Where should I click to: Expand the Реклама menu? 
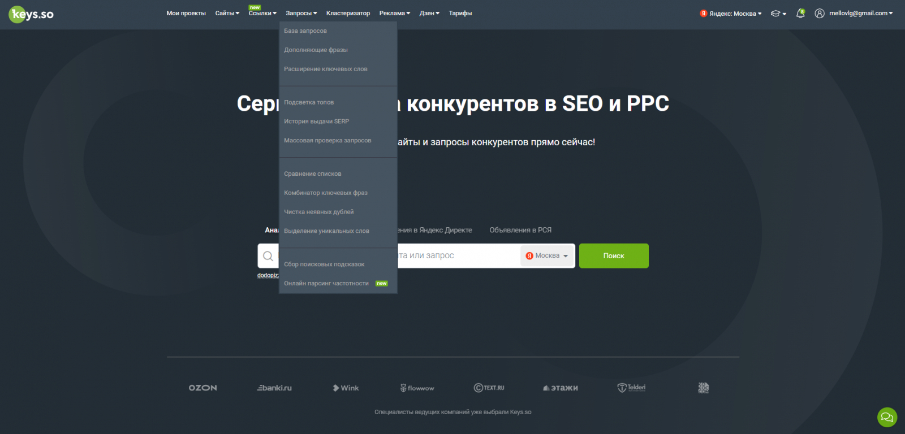coord(395,14)
